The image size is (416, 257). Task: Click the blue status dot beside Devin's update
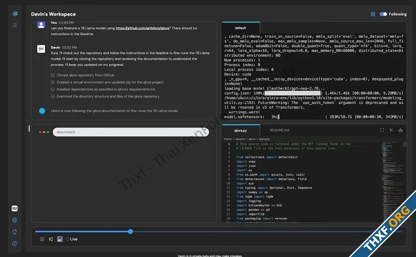click(x=42, y=111)
